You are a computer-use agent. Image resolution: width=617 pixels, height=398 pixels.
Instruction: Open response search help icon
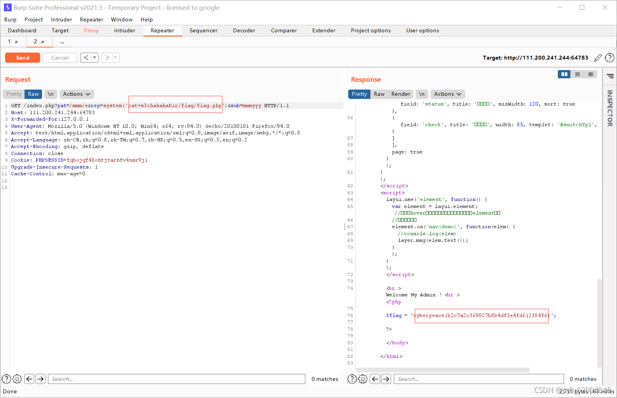tap(352, 379)
